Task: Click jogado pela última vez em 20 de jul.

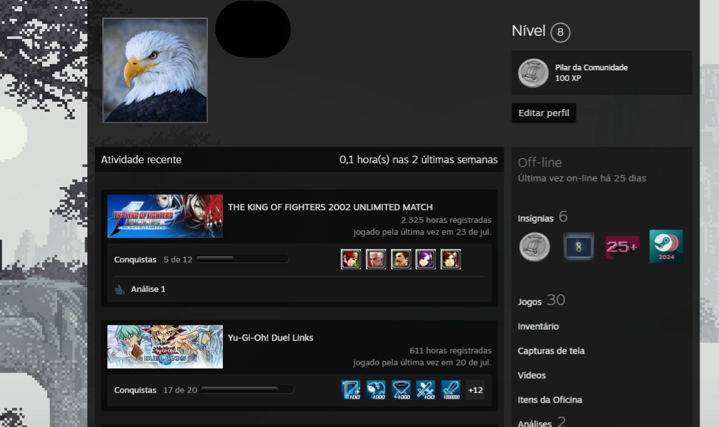Action: tap(422, 362)
